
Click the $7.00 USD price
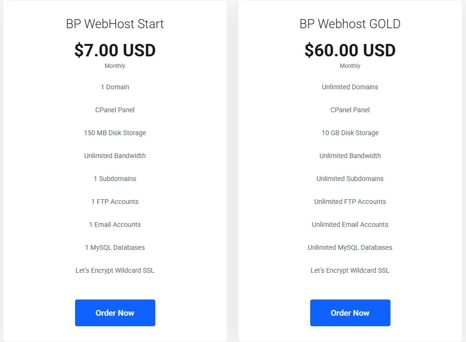point(115,50)
